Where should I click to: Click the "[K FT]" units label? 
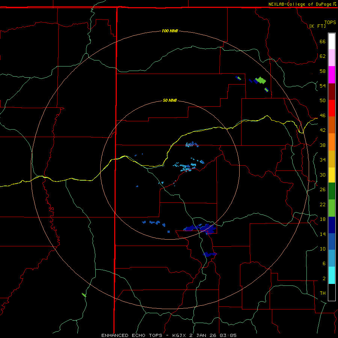pyautogui.click(x=317, y=26)
